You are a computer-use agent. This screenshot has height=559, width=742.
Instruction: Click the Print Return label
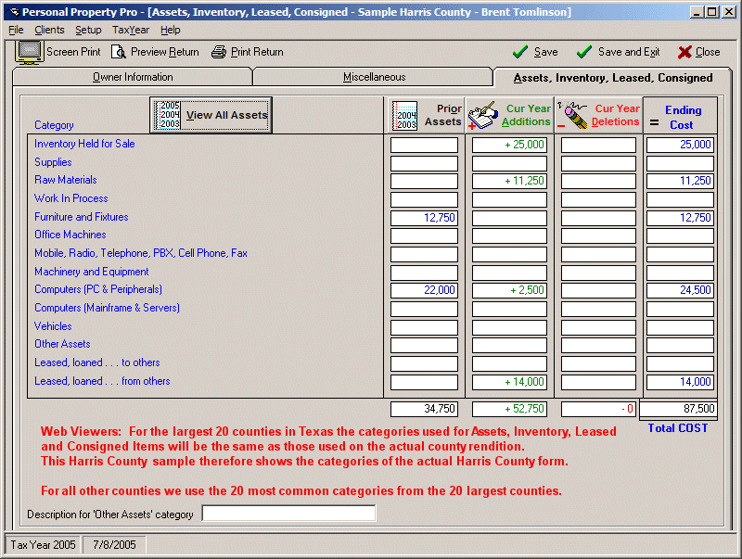(x=257, y=52)
